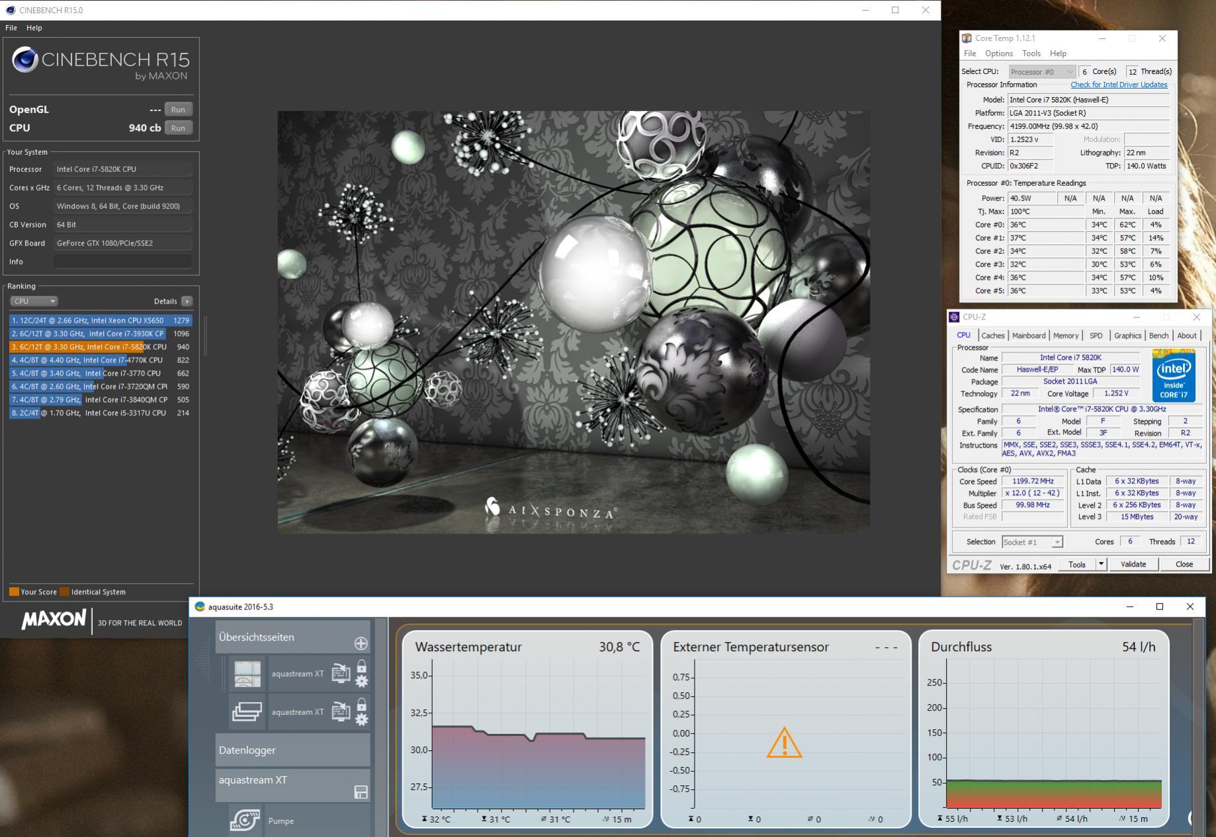Click Intel Core i7 badge in CPU-Z
1216x837 pixels.
point(1174,376)
